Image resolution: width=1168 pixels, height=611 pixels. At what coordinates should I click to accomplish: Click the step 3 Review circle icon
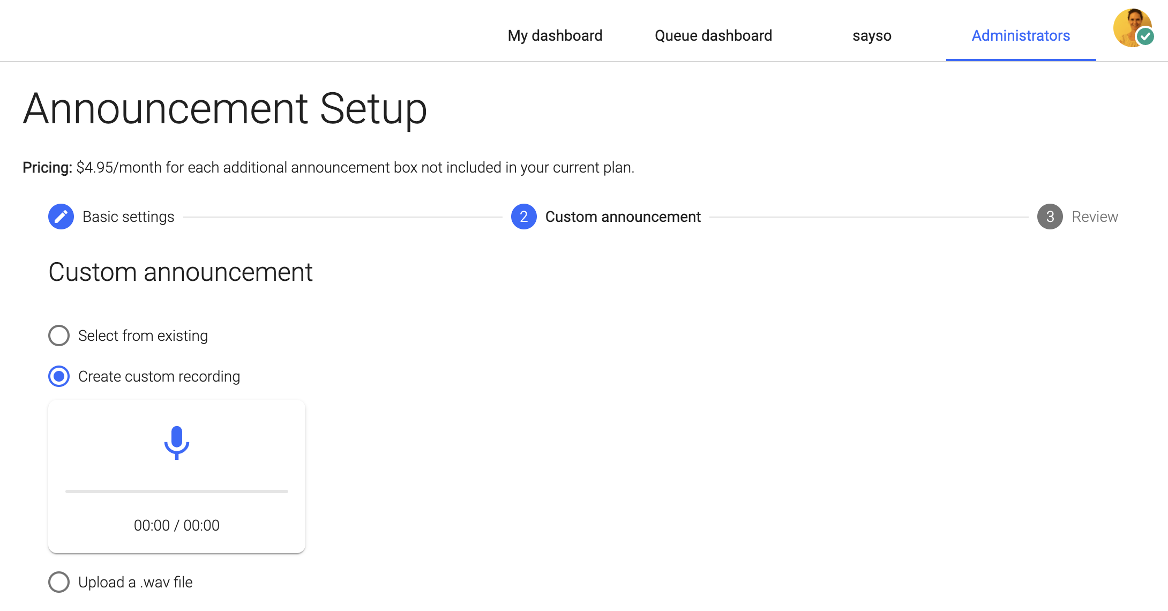coord(1050,217)
